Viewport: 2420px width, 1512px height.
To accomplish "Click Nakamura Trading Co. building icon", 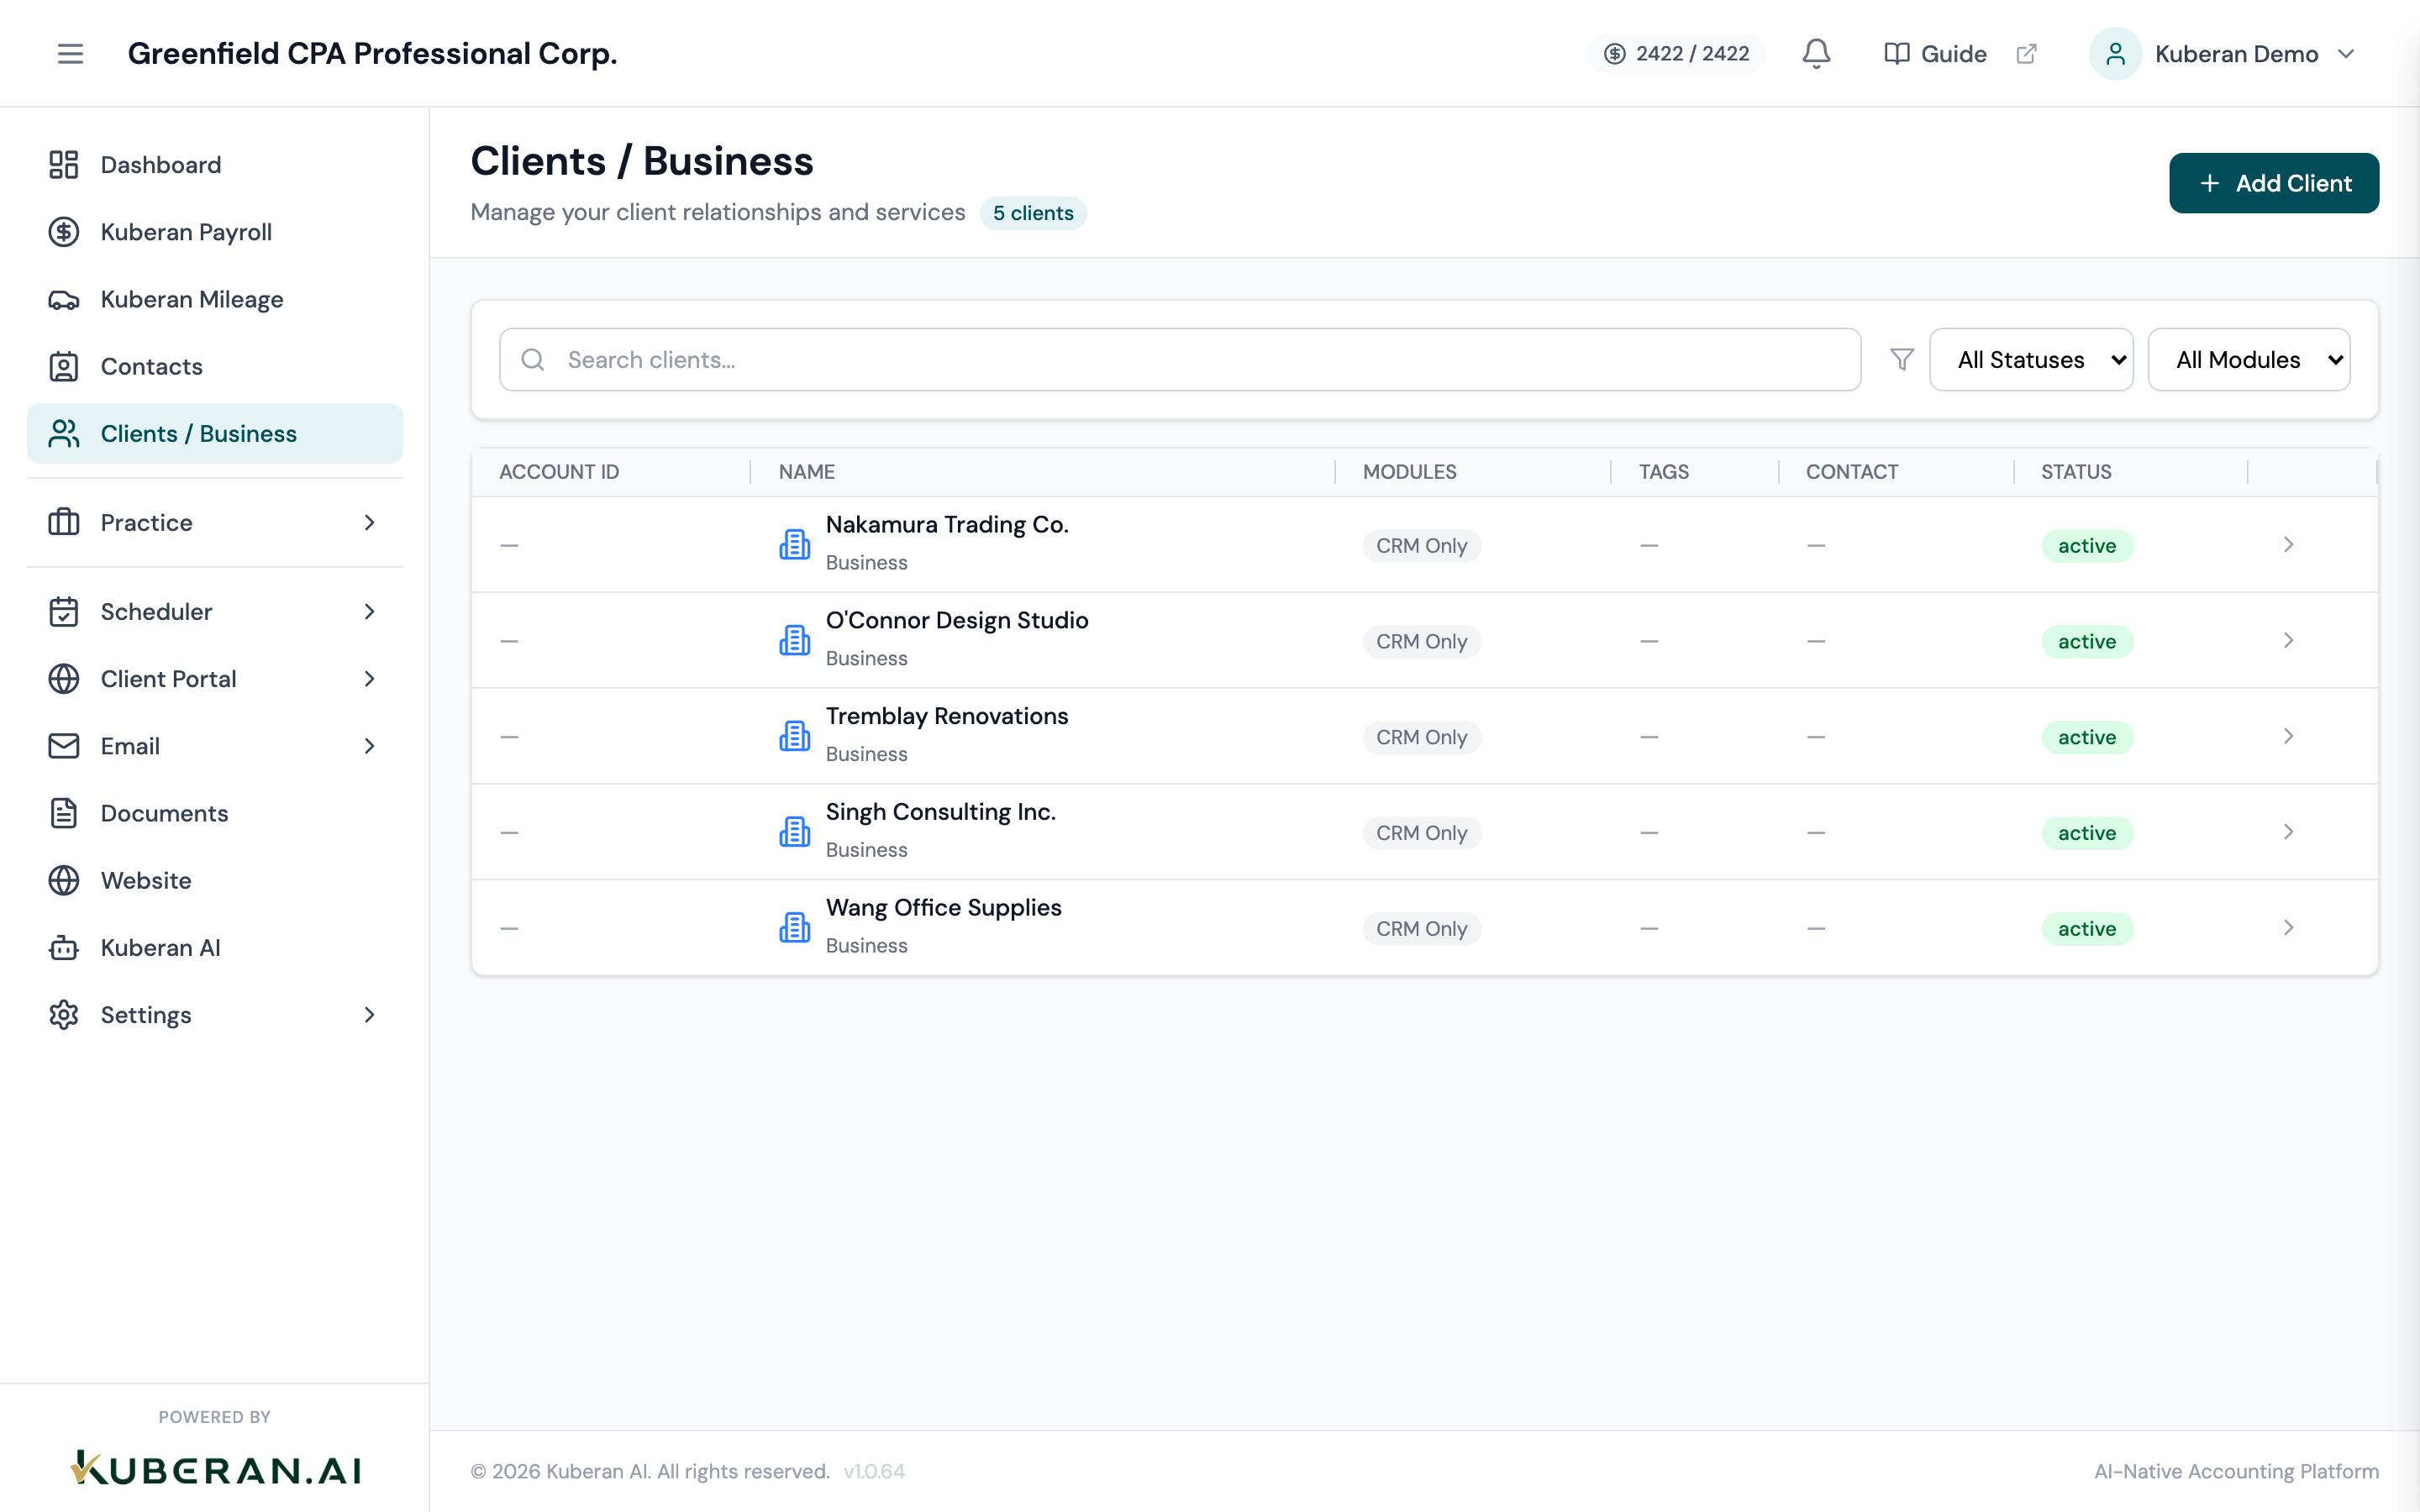I will click(795, 545).
